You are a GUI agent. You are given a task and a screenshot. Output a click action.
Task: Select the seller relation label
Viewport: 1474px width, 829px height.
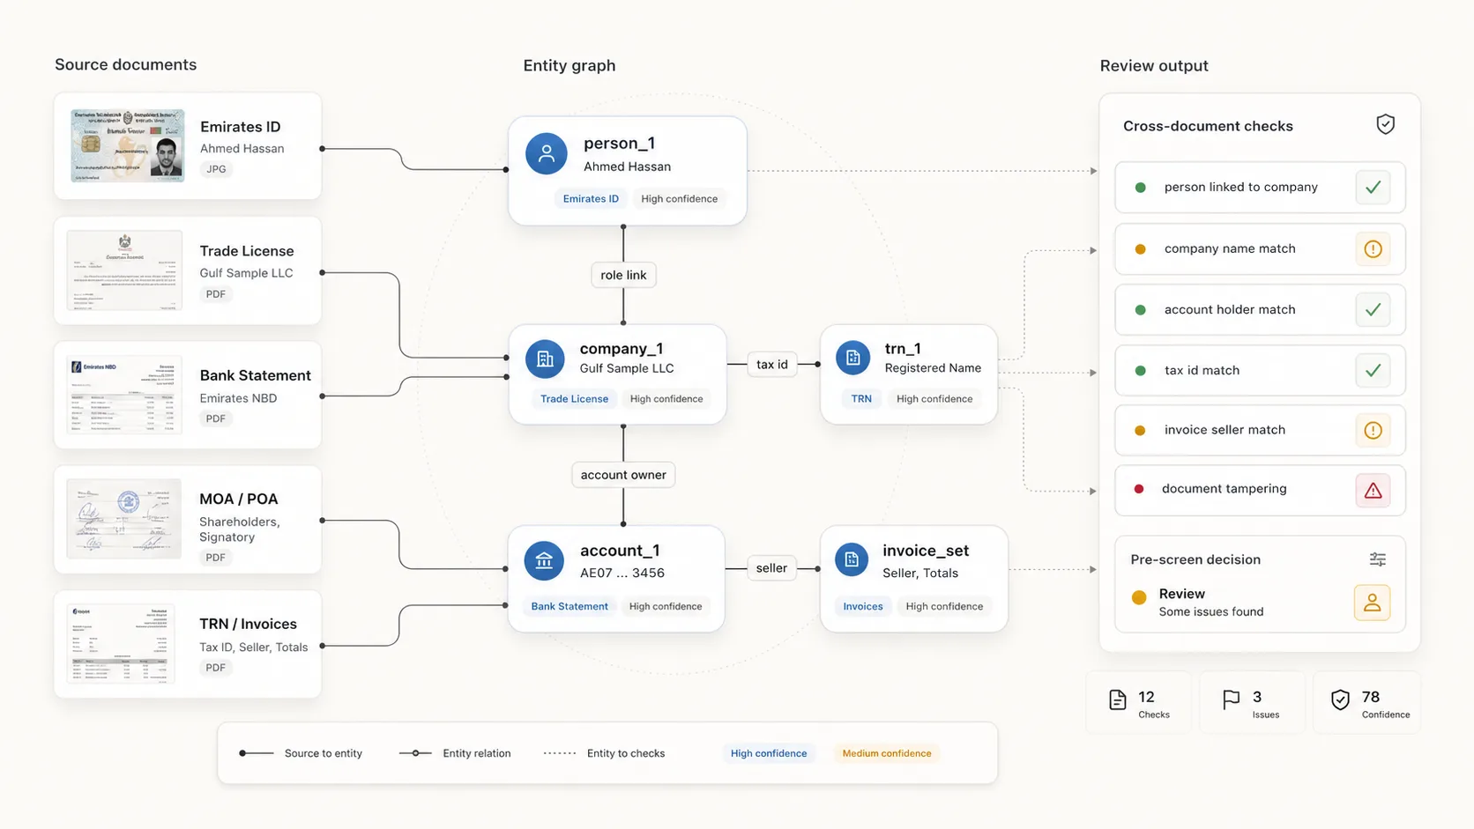[771, 568]
